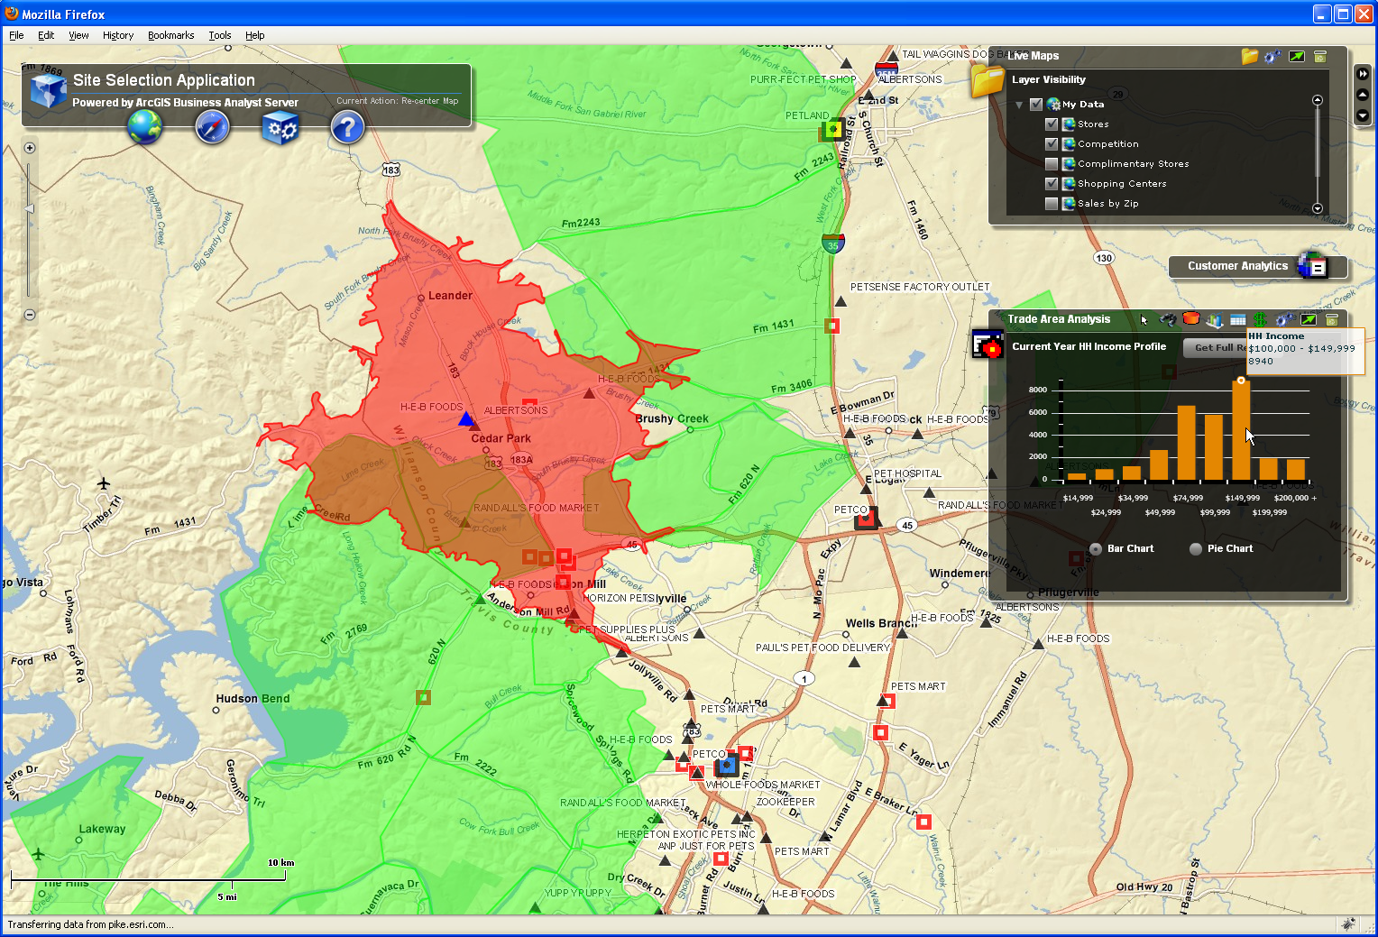Click the Shopping Centers layer label
The image size is (1378, 937).
coord(1122,184)
